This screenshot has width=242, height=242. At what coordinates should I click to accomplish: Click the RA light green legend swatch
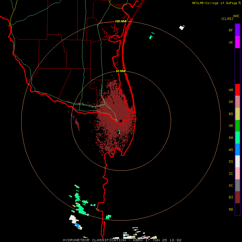(237, 138)
